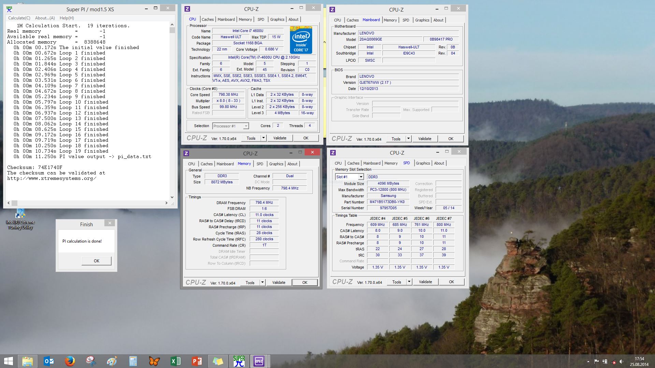Close the Finish dialog with X
The image size is (655, 368).
(110, 223)
